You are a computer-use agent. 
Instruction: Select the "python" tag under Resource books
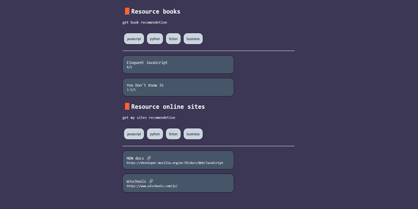click(x=155, y=39)
